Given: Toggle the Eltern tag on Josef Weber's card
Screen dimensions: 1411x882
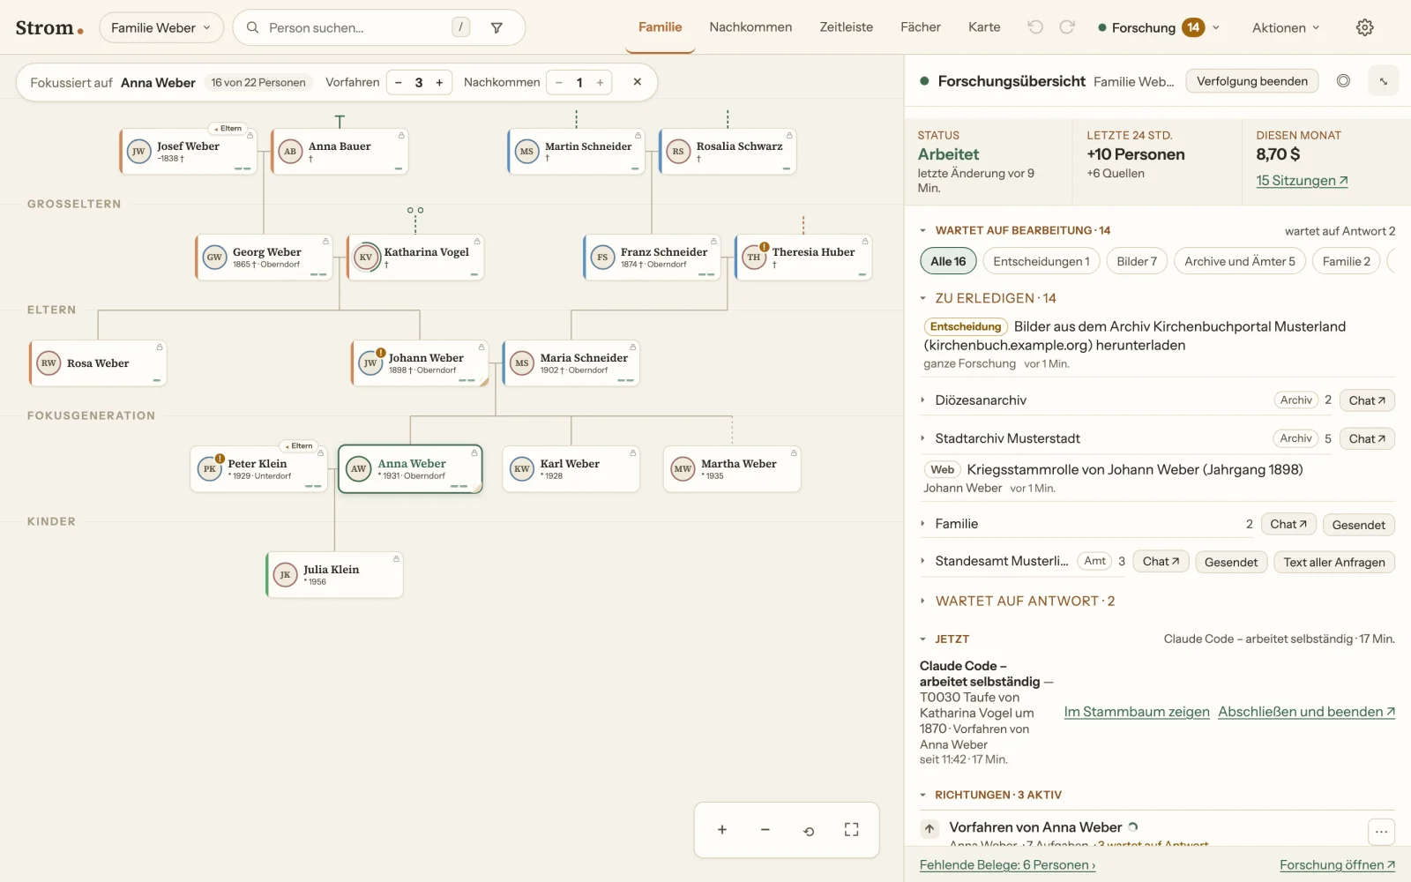Looking at the screenshot, I should click(228, 129).
